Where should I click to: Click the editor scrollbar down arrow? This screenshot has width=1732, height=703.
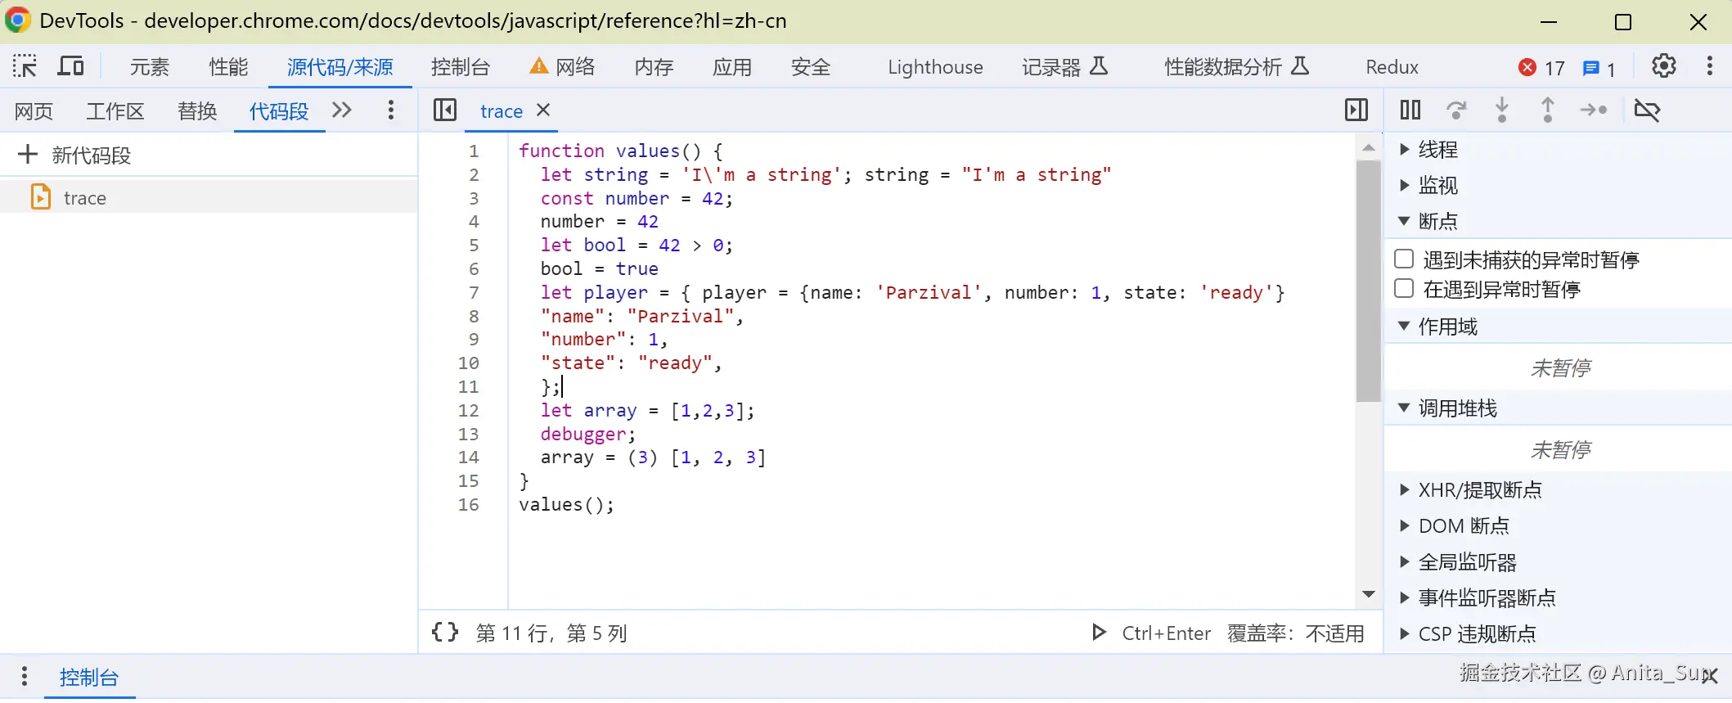tap(1368, 594)
